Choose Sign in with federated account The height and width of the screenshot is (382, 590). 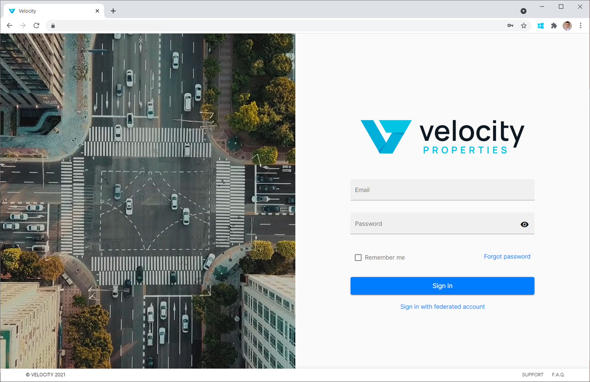[442, 307]
